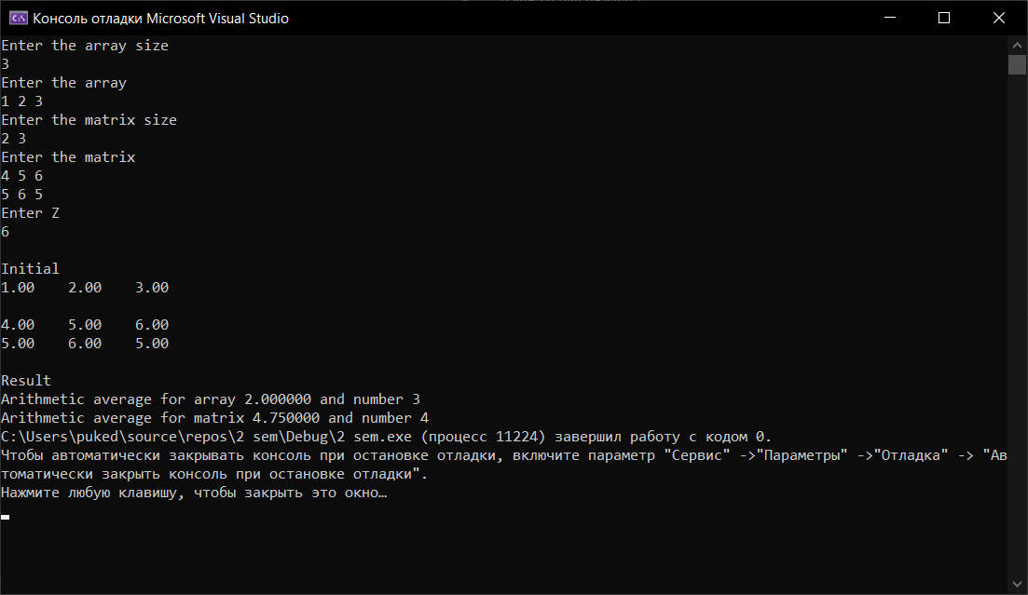Click the 'Arithmetic average for matrix' output line
The image size is (1028, 595).
(x=214, y=418)
